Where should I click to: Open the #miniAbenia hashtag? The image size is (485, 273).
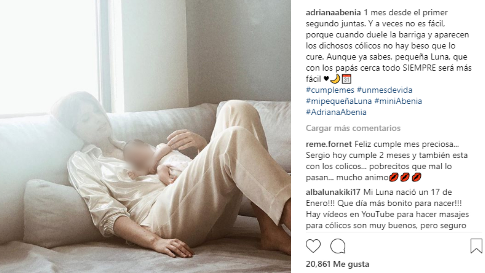pyautogui.click(x=398, y=101)
